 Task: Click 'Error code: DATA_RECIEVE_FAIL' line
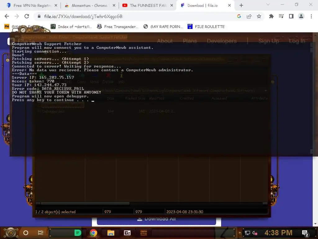pyautogui.click(x=48, y=89)
